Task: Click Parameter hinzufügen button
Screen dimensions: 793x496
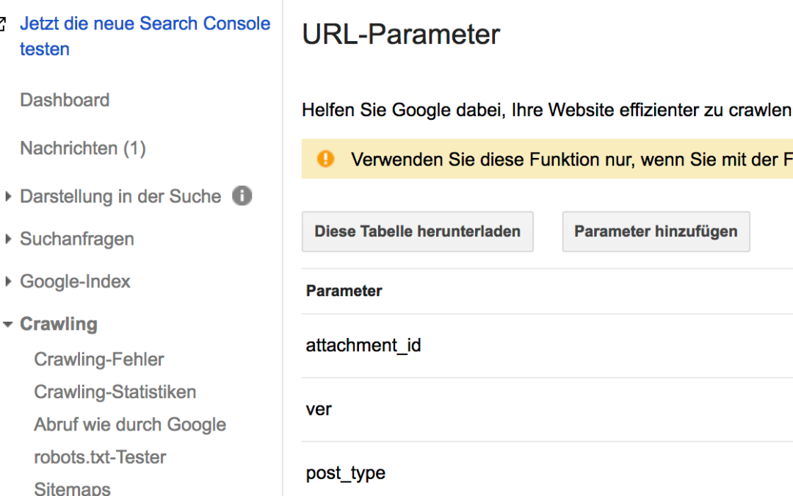Action: click(656, 231)
